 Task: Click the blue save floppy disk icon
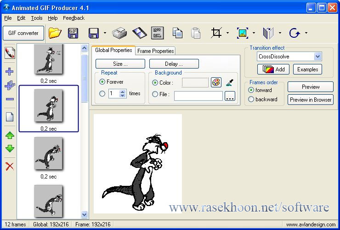point(94,33)
